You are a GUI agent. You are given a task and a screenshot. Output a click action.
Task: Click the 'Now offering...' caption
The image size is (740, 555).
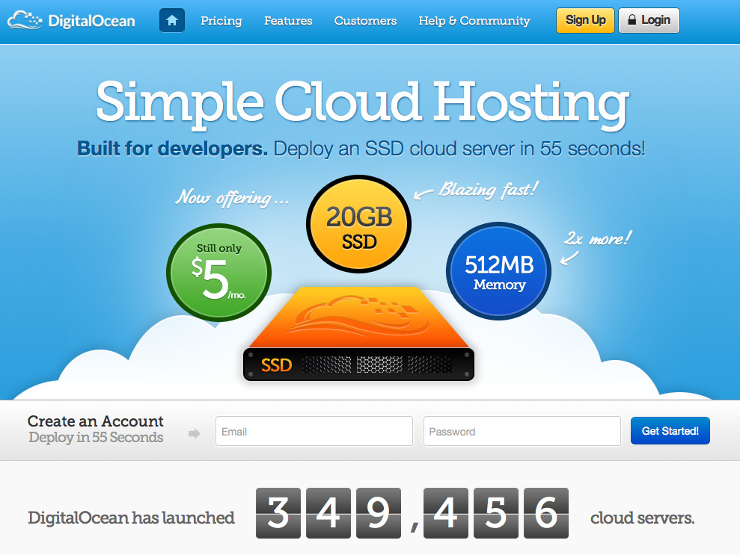tap(232, 198)
